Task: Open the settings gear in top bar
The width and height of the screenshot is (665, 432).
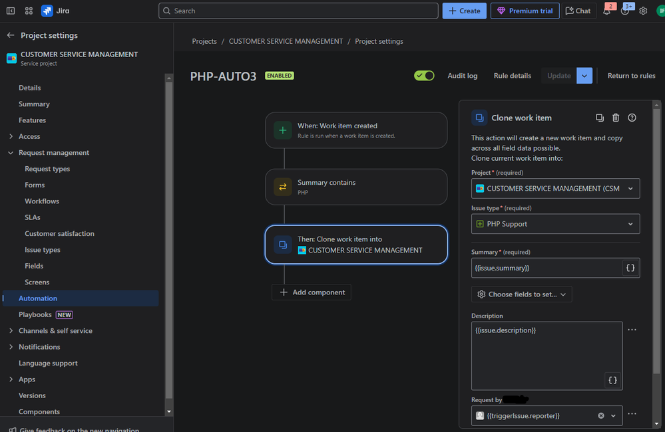Action: tap(644, 11)
